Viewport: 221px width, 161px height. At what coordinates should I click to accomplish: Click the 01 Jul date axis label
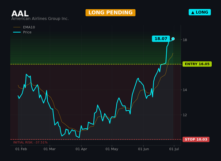click(x=174, y=149)
